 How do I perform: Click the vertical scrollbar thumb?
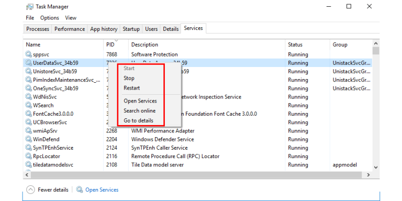pyautogui.click(x=376, y=51)
